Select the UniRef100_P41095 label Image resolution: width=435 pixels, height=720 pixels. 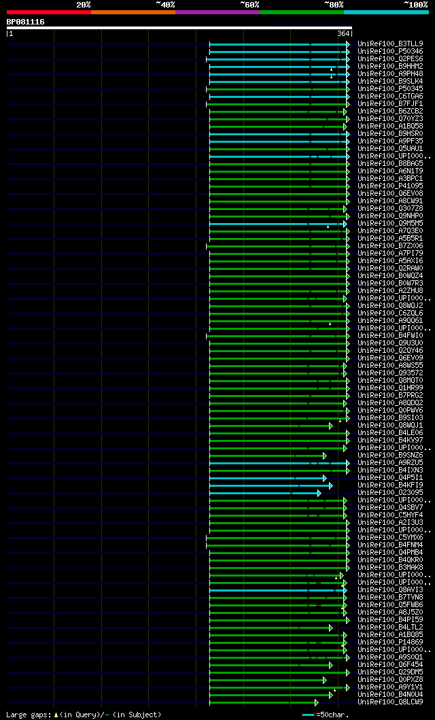(x=391, y=186)
